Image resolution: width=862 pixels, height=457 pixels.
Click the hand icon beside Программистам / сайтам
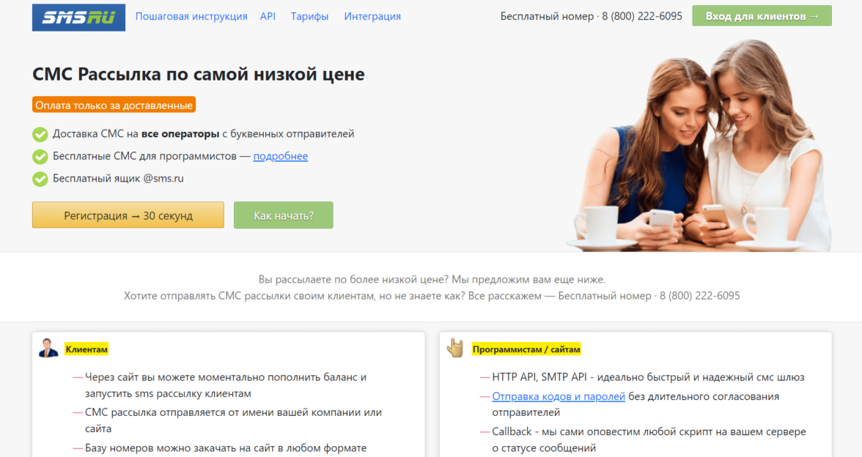[x=455, y=349]
